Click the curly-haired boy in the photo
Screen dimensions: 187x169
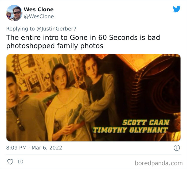99,91
